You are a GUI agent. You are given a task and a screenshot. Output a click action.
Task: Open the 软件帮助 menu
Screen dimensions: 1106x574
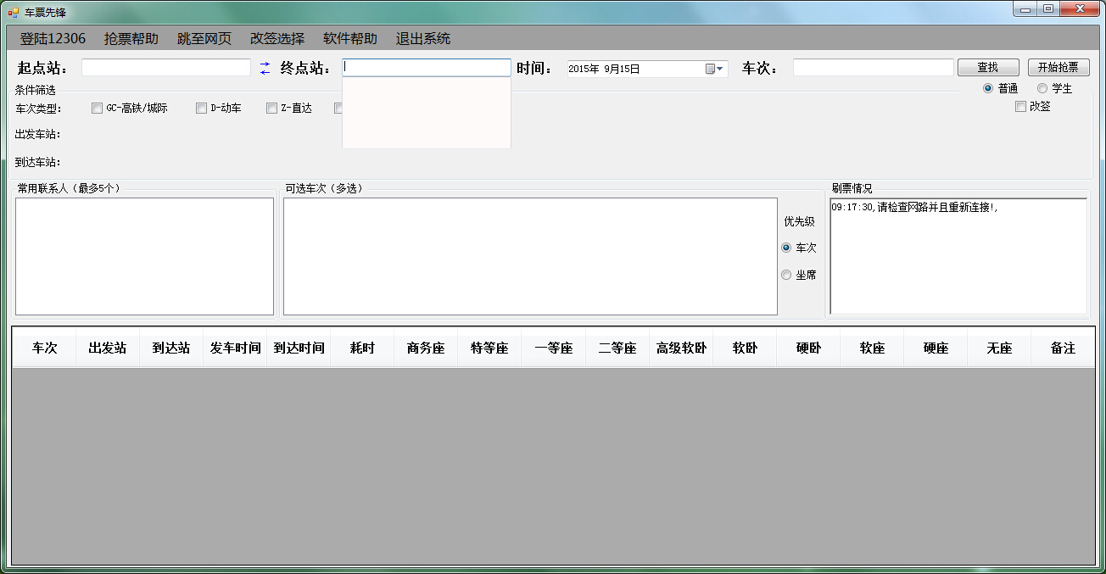pyautogui.click(x=349, y=38)
